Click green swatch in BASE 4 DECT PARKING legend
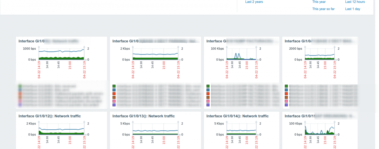The width and height of the screenshot is (379, 149). coord(114,86)
